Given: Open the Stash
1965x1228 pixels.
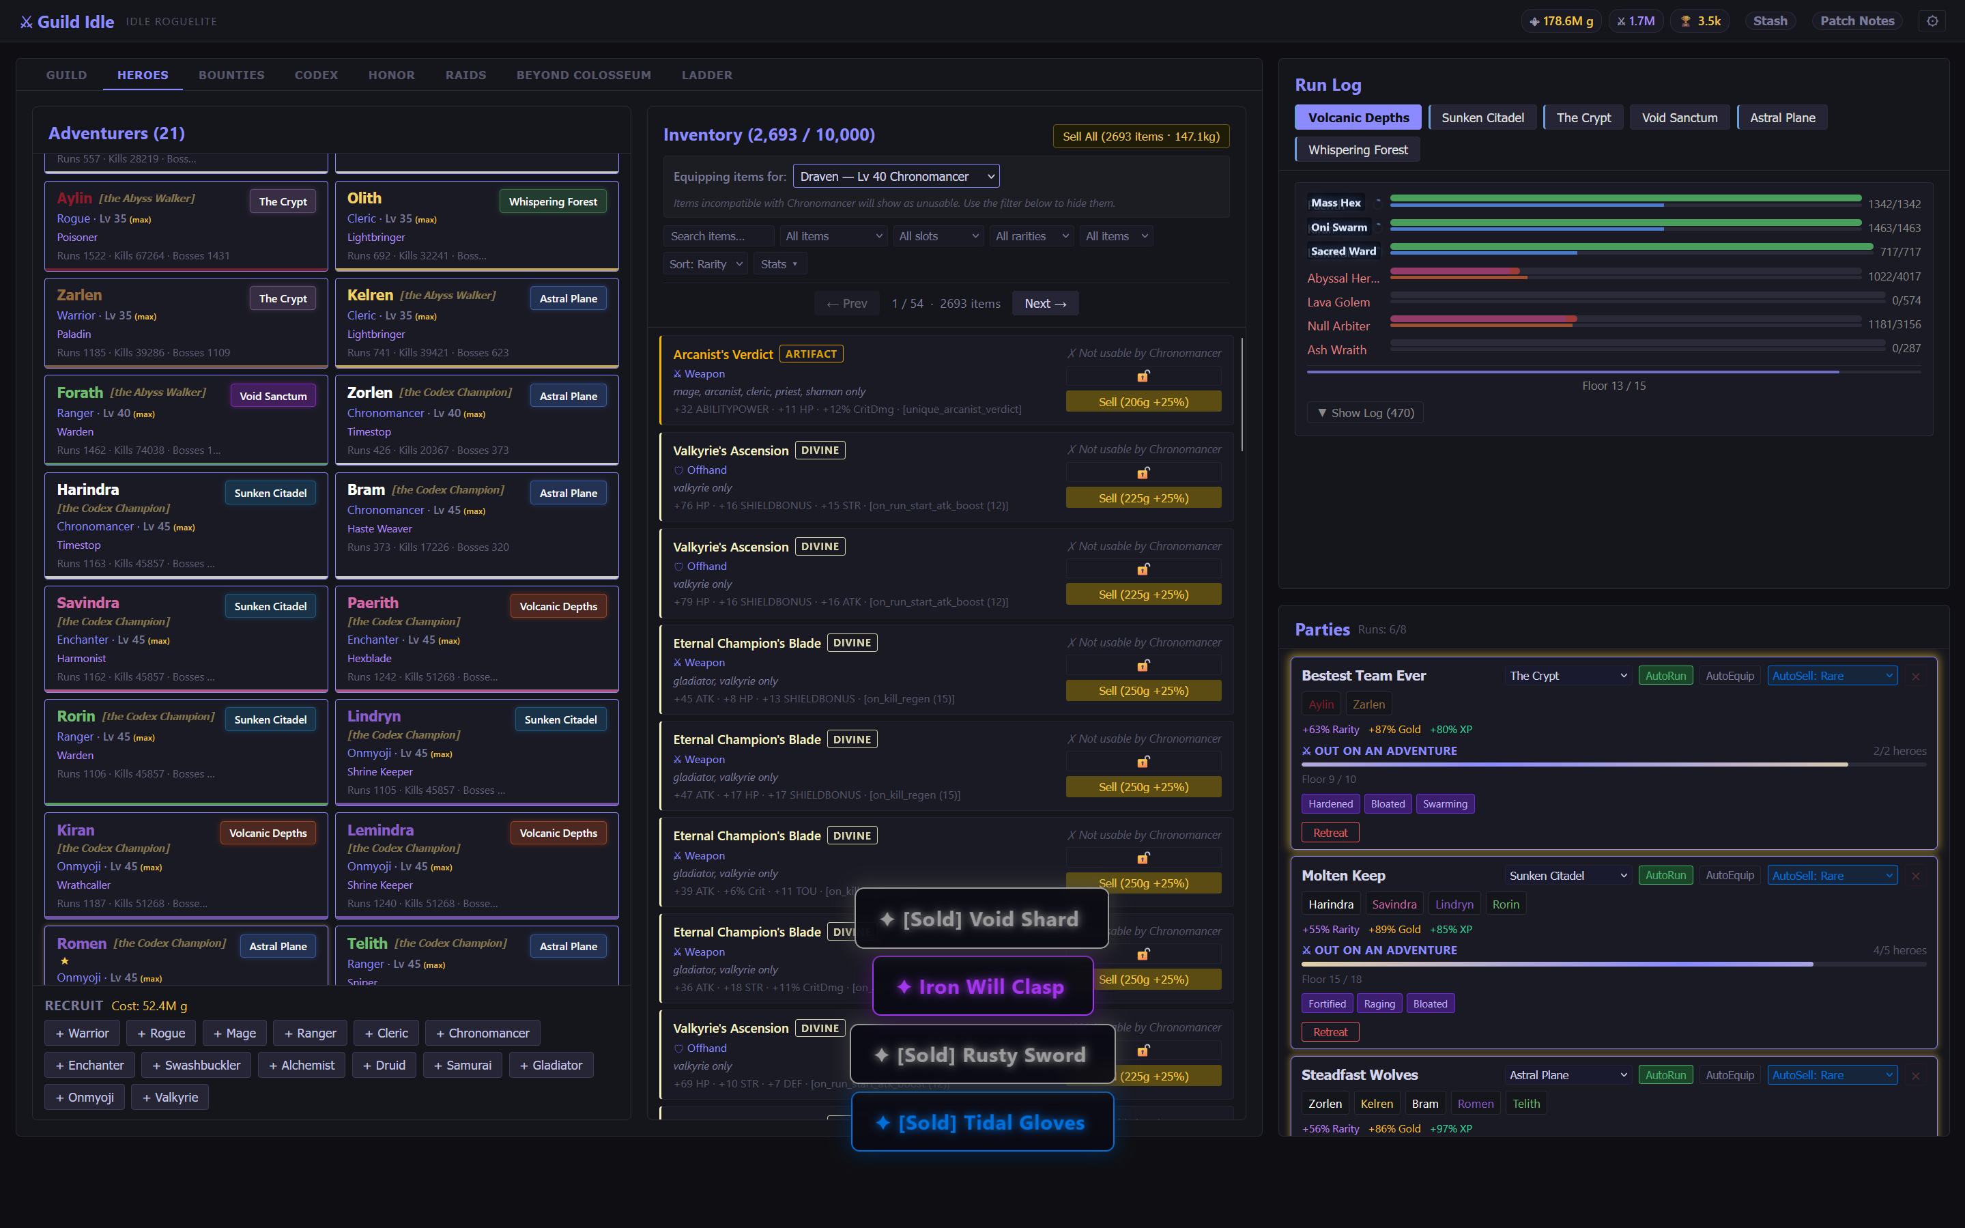Looking at the screenshot, I should pos(1770,21).
